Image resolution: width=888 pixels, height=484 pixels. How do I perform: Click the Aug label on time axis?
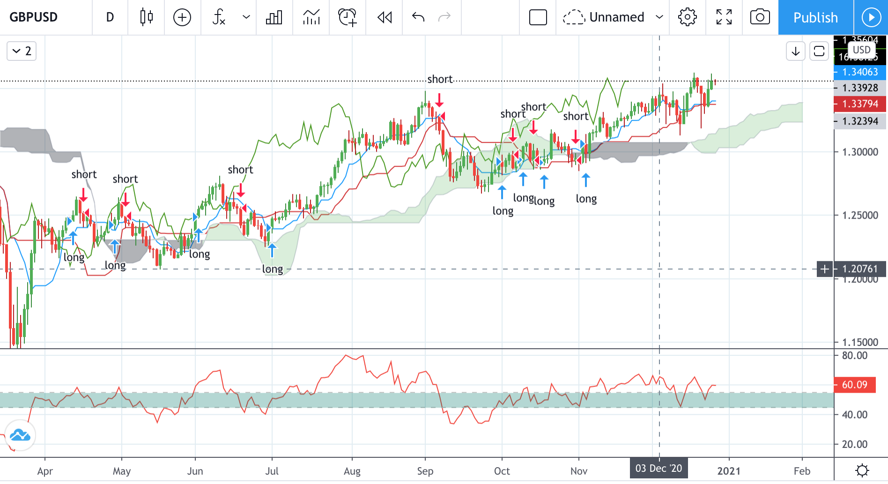tap(352, 471)
